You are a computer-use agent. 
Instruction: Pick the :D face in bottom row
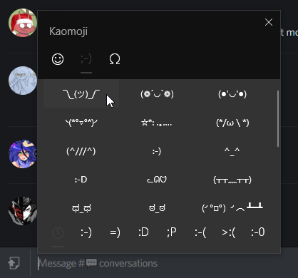(143, 232)
